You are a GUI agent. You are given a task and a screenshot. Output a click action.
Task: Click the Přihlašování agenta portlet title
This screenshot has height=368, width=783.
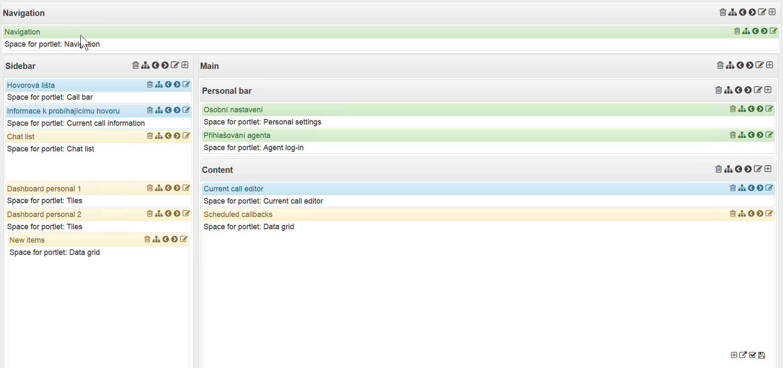point(237,135)
